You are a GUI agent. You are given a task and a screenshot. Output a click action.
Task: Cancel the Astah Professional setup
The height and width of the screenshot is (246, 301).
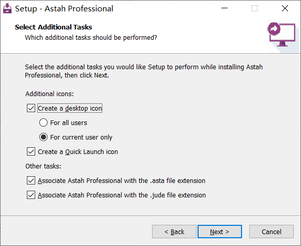tap(272, 232)
